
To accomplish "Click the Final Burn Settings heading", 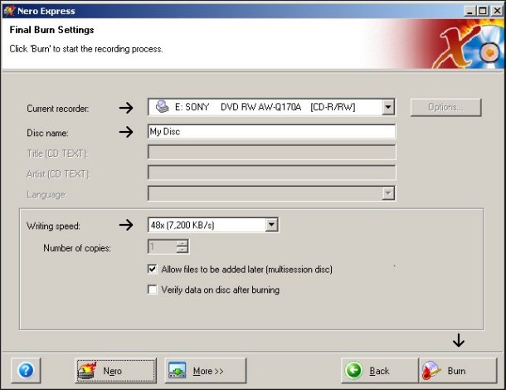I will [x=51, y=30].
